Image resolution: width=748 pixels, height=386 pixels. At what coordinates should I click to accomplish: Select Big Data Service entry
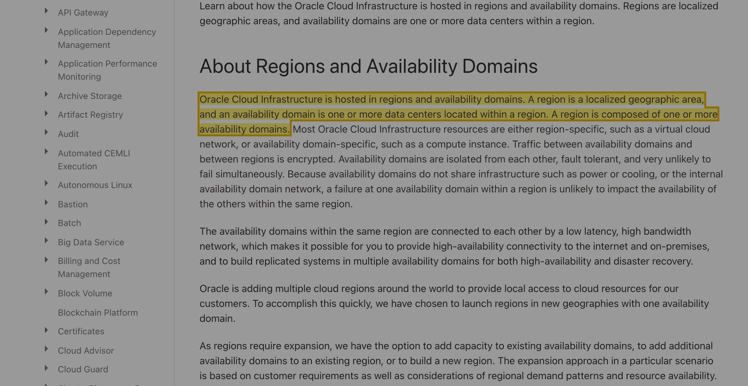pyautogui.click(x=91, y=242)
